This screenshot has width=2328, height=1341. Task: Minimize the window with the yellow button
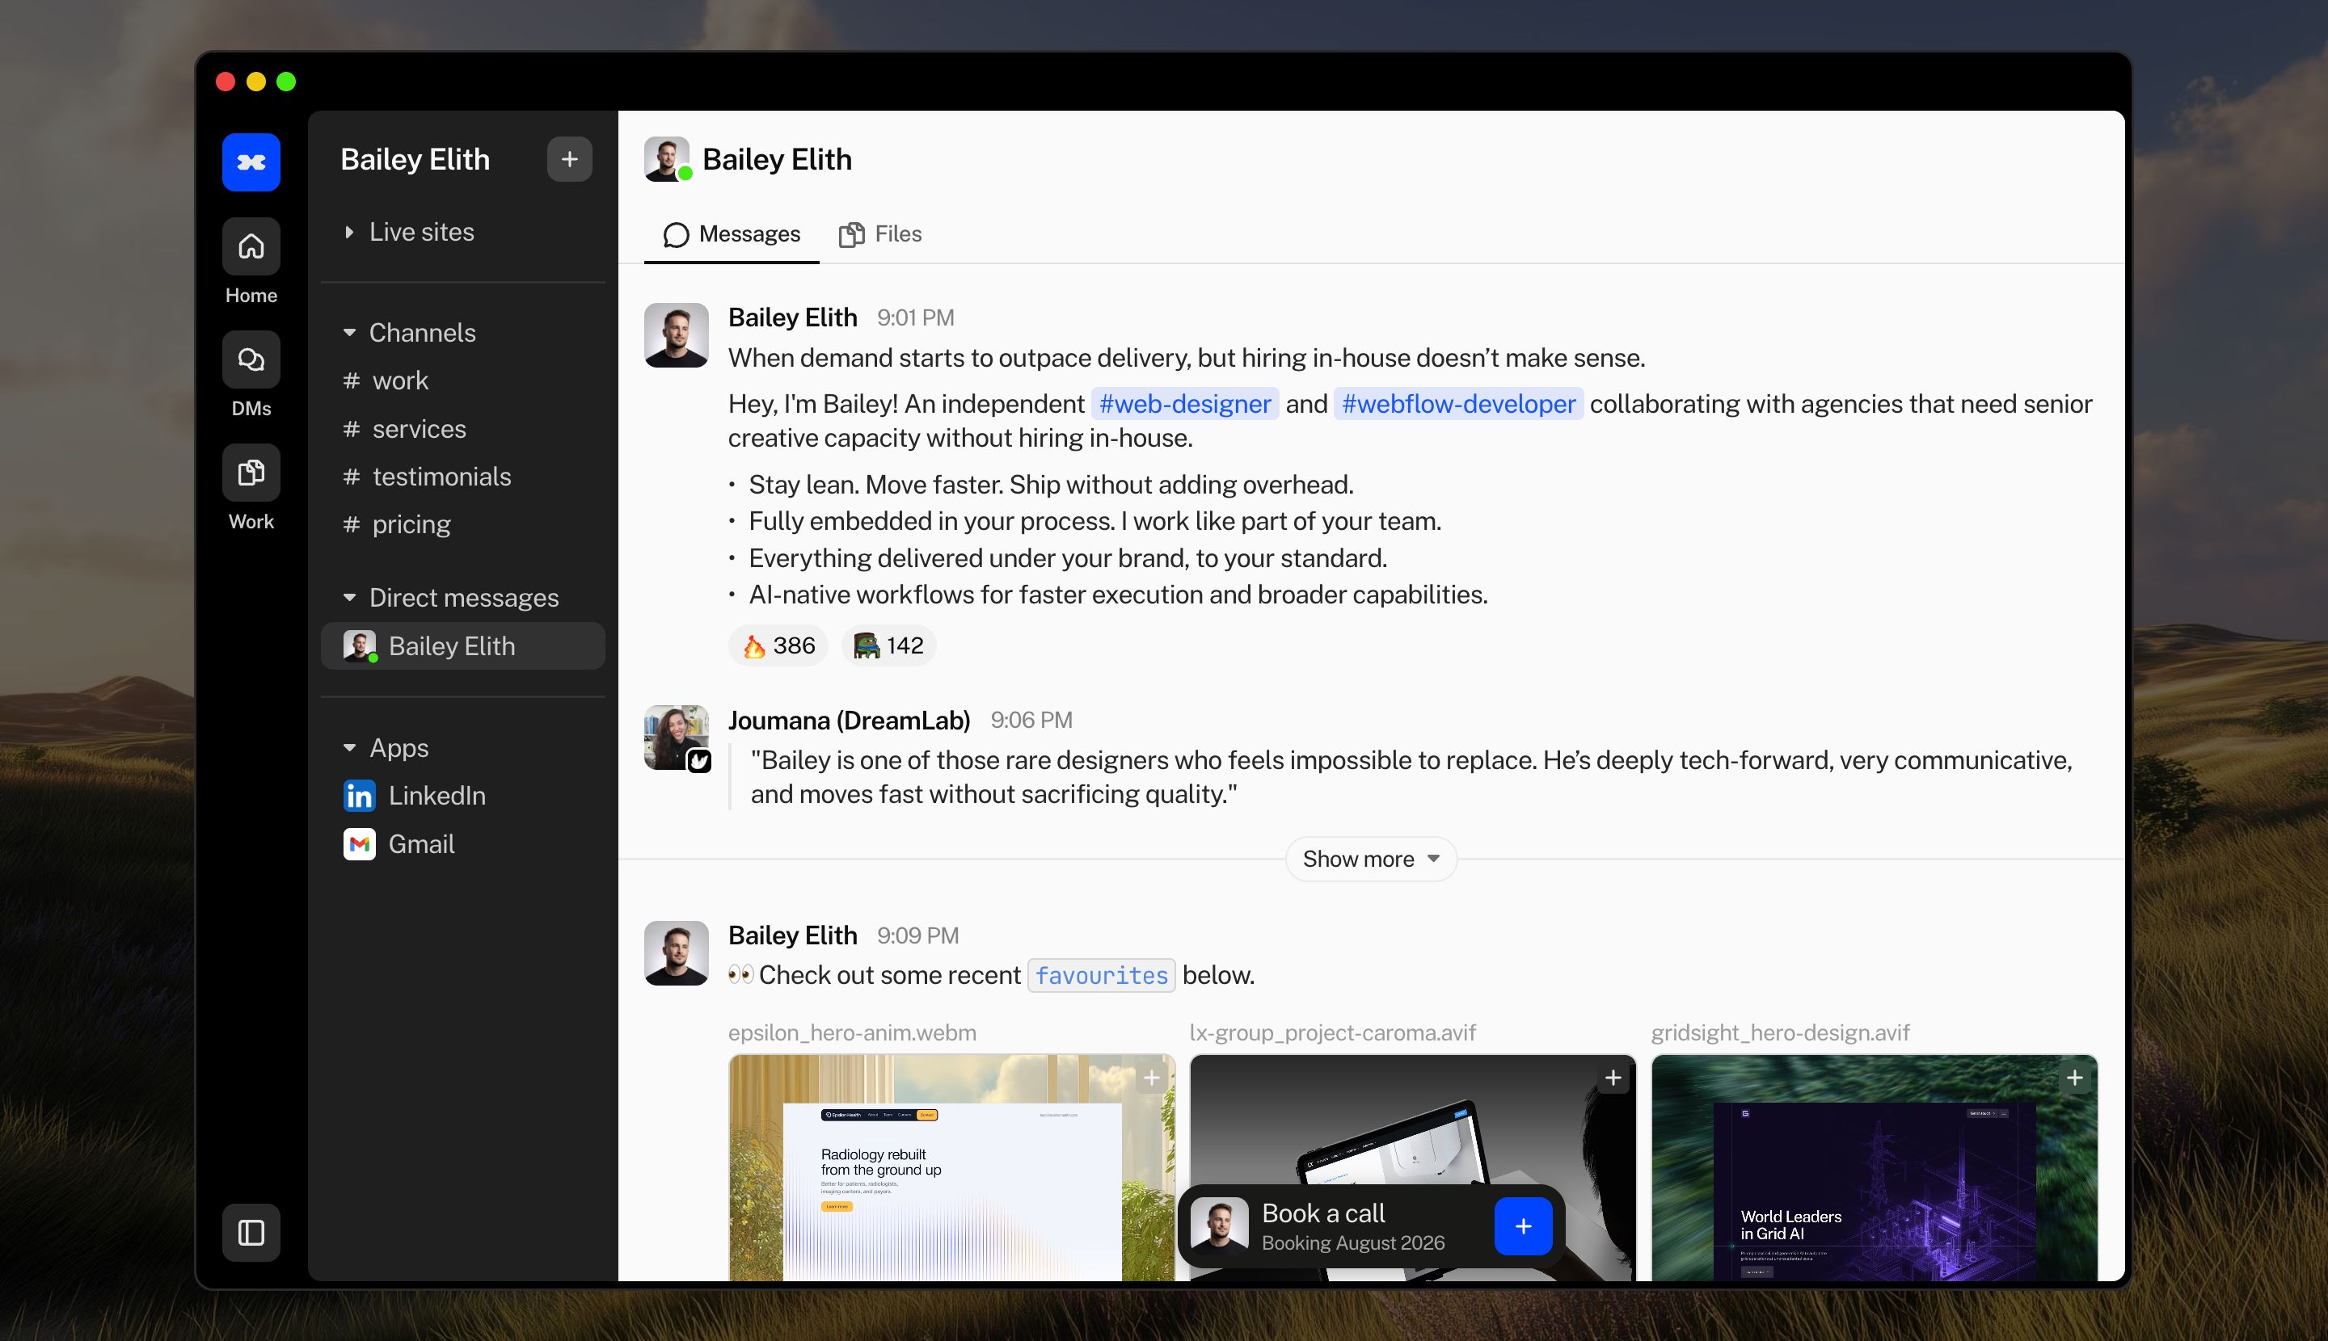tap(256, 81)
